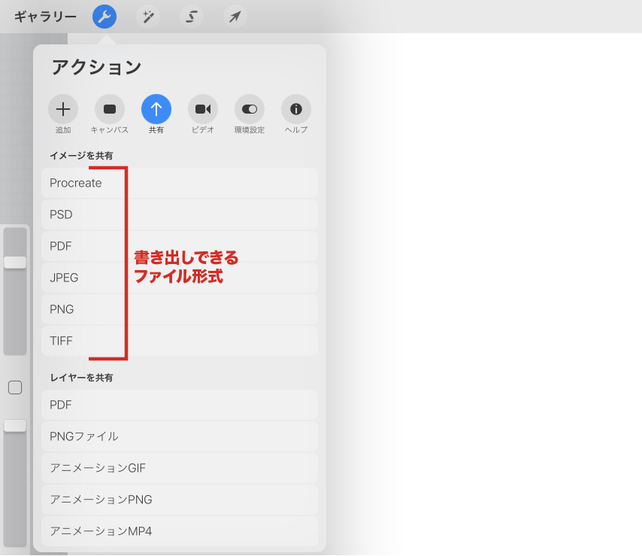Click the lower opacity slider handle
The image size is (642, 556).
tap(15, 426)
